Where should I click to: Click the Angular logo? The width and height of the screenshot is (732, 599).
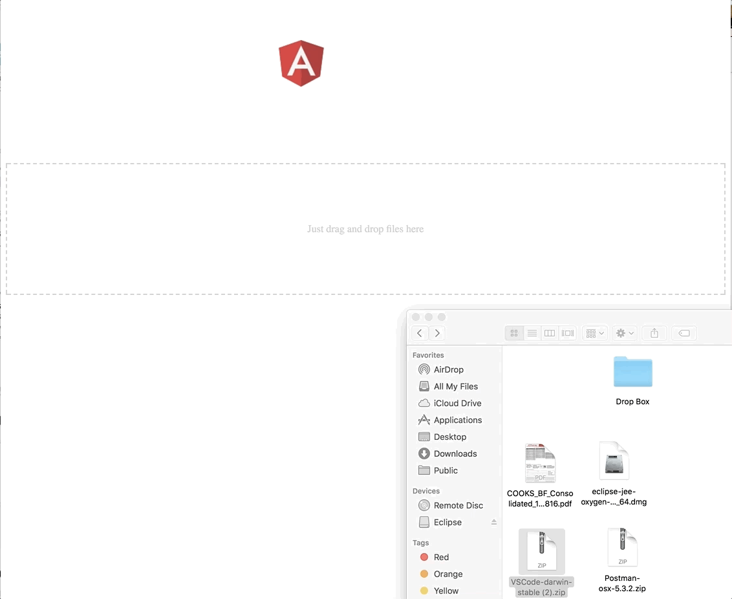[301, 63]
